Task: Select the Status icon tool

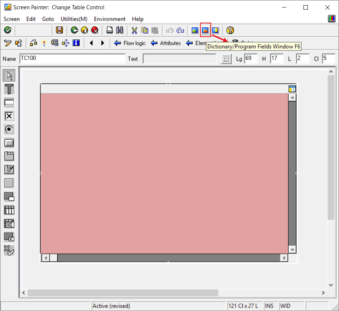Action: (9, 251)
